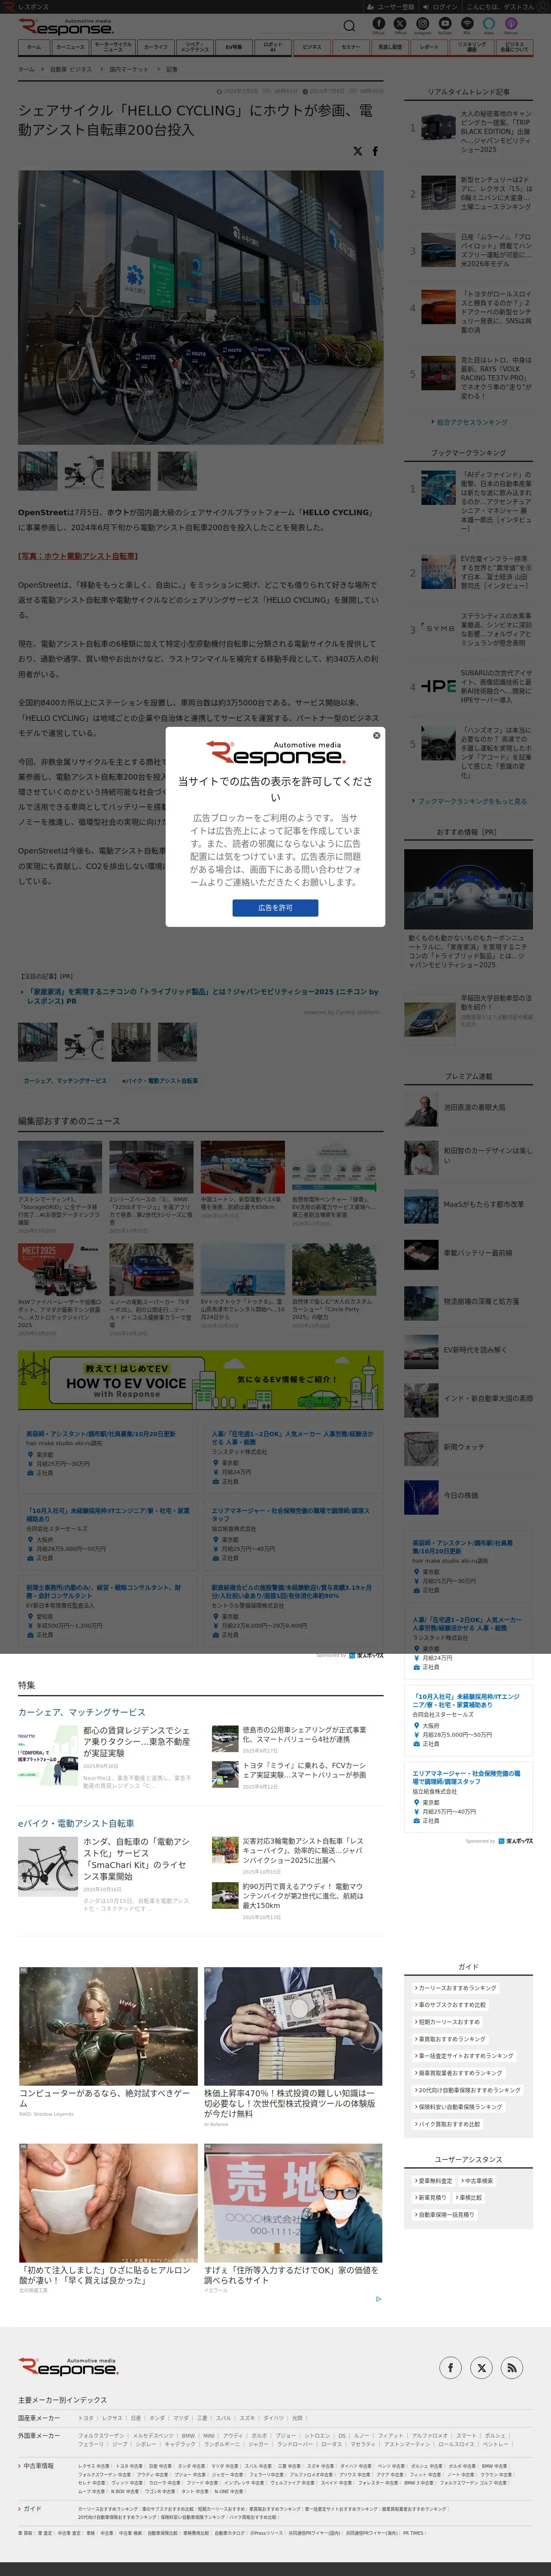Select the カーニュース navigation tab
Screen dimensions: 551x2576
pos(70,47)
